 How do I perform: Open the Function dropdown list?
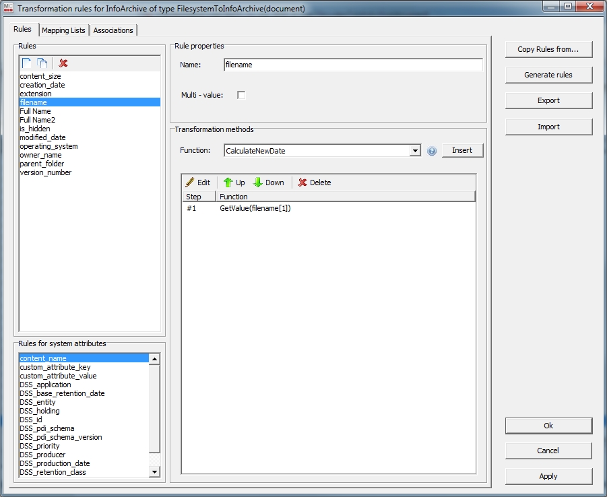coord(415,151)
